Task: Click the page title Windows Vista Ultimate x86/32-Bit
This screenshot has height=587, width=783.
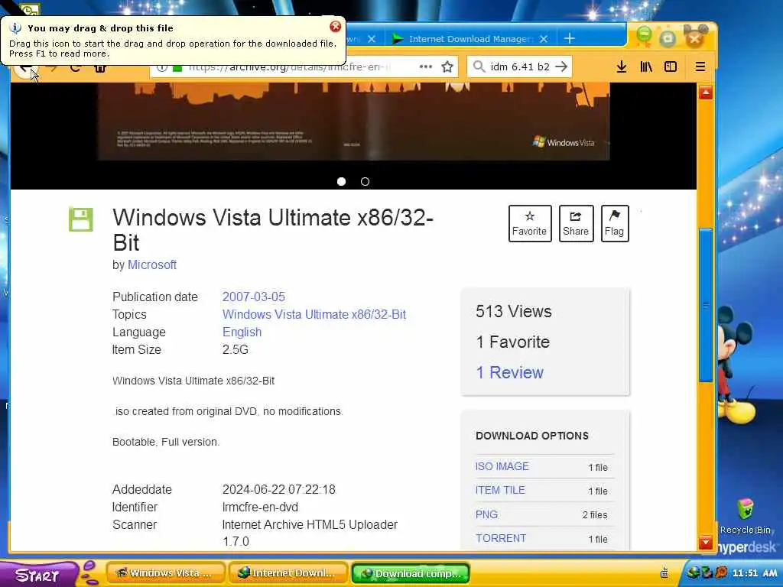Action: (273, 230)
